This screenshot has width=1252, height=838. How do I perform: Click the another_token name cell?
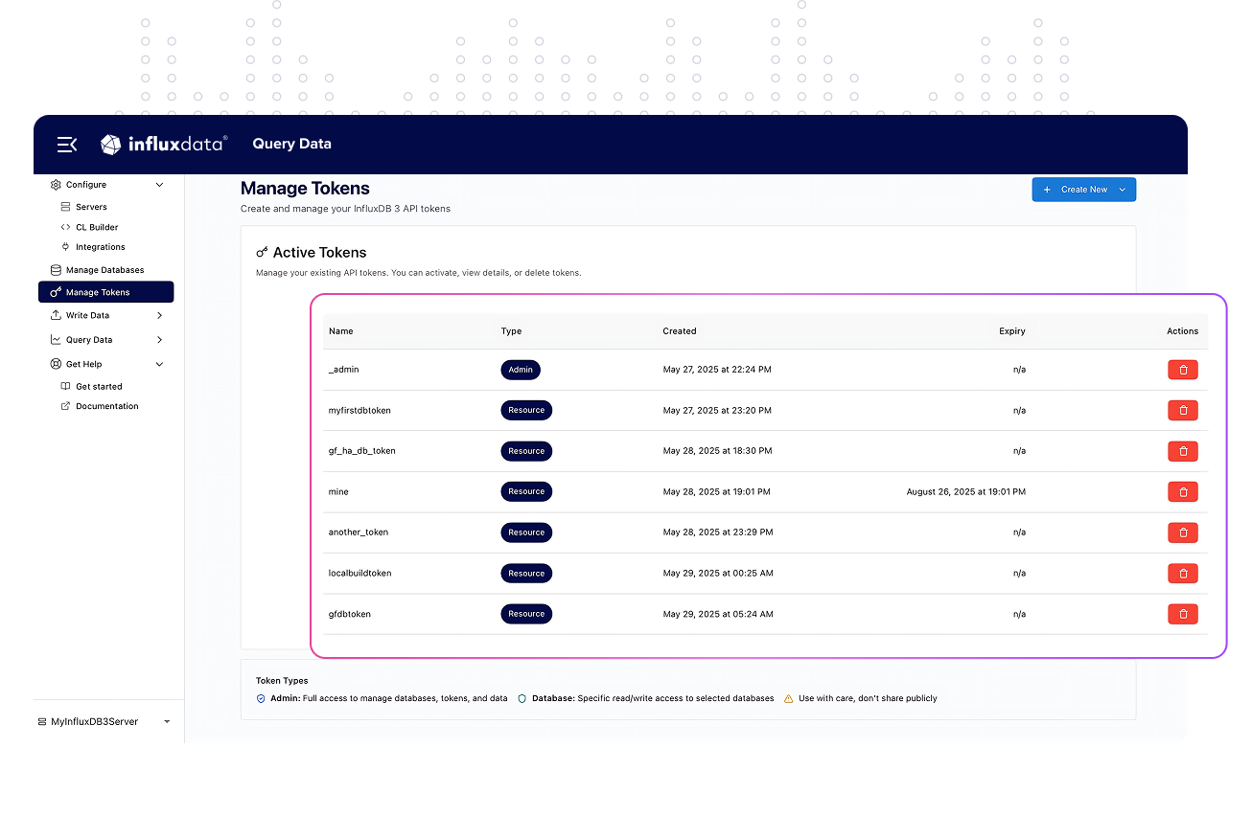coord(359,532)
